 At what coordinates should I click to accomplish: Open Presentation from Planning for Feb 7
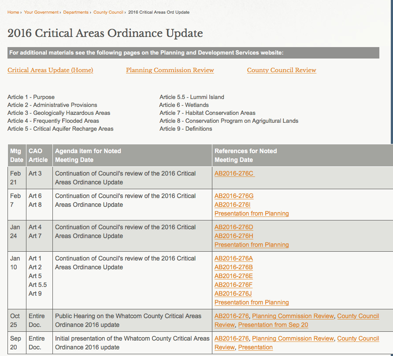252,213
